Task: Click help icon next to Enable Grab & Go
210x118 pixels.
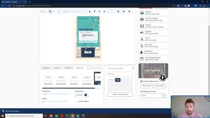Action: pos(158,81)
